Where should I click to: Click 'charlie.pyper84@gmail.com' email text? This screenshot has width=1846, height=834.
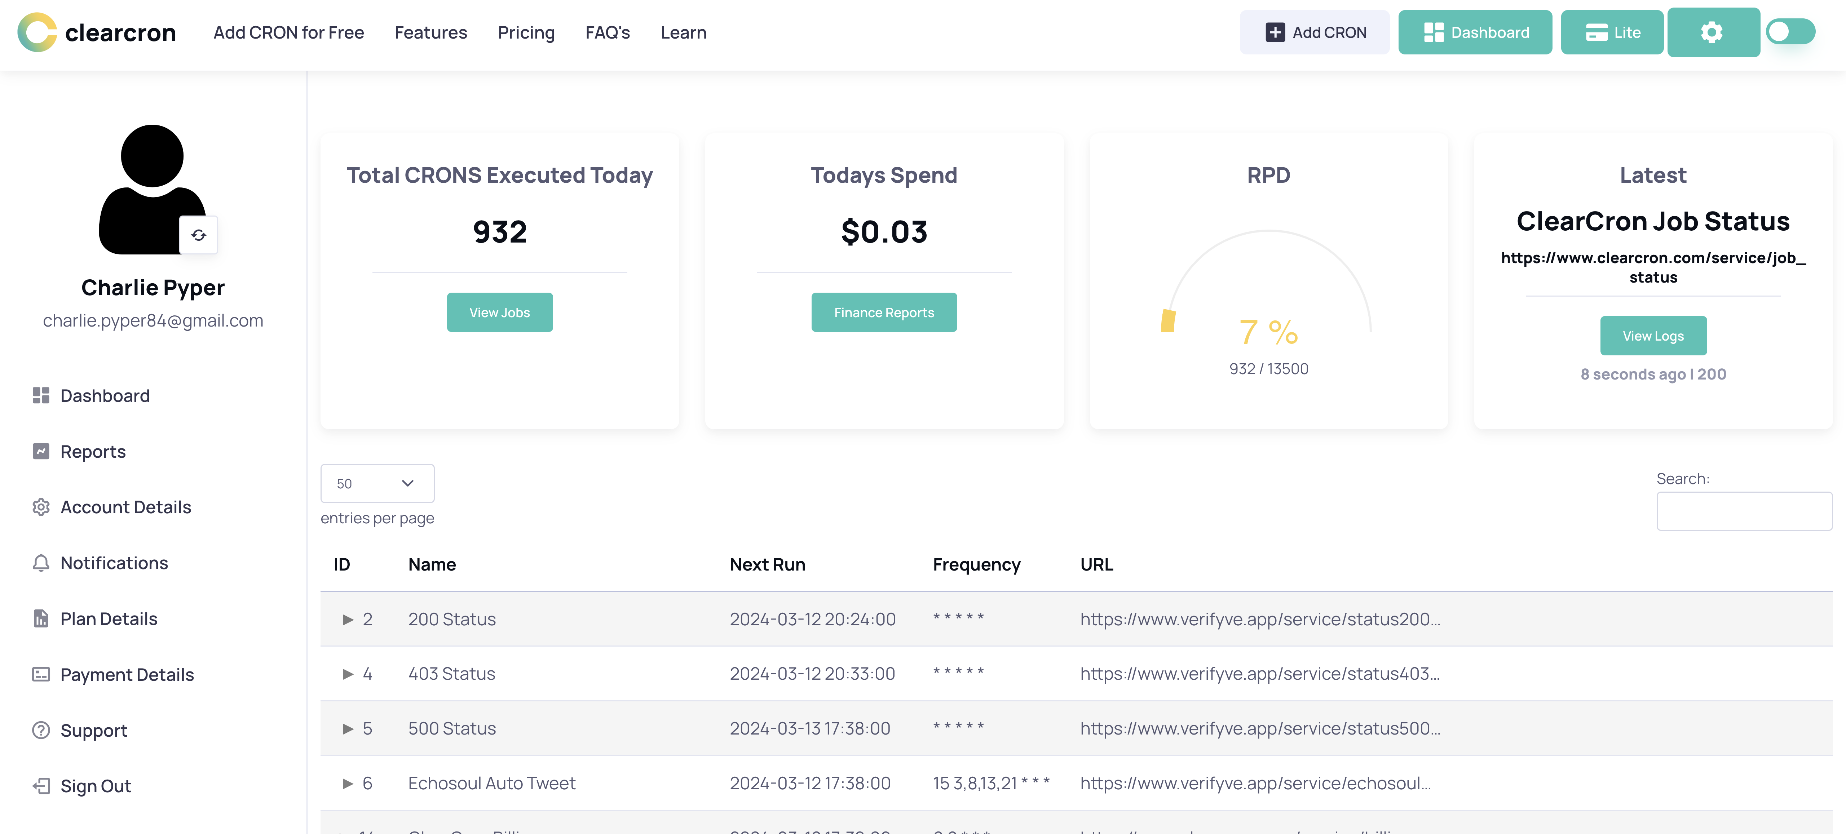point(153,320)
